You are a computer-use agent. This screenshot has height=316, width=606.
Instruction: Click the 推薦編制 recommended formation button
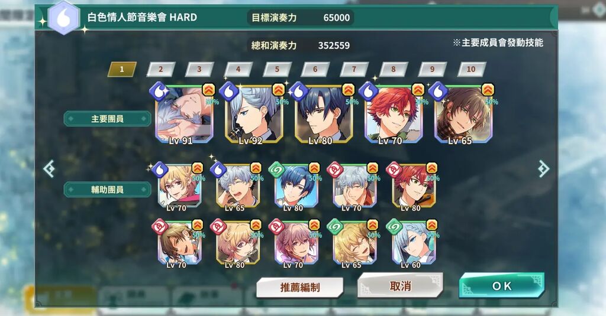pos(300,287)
